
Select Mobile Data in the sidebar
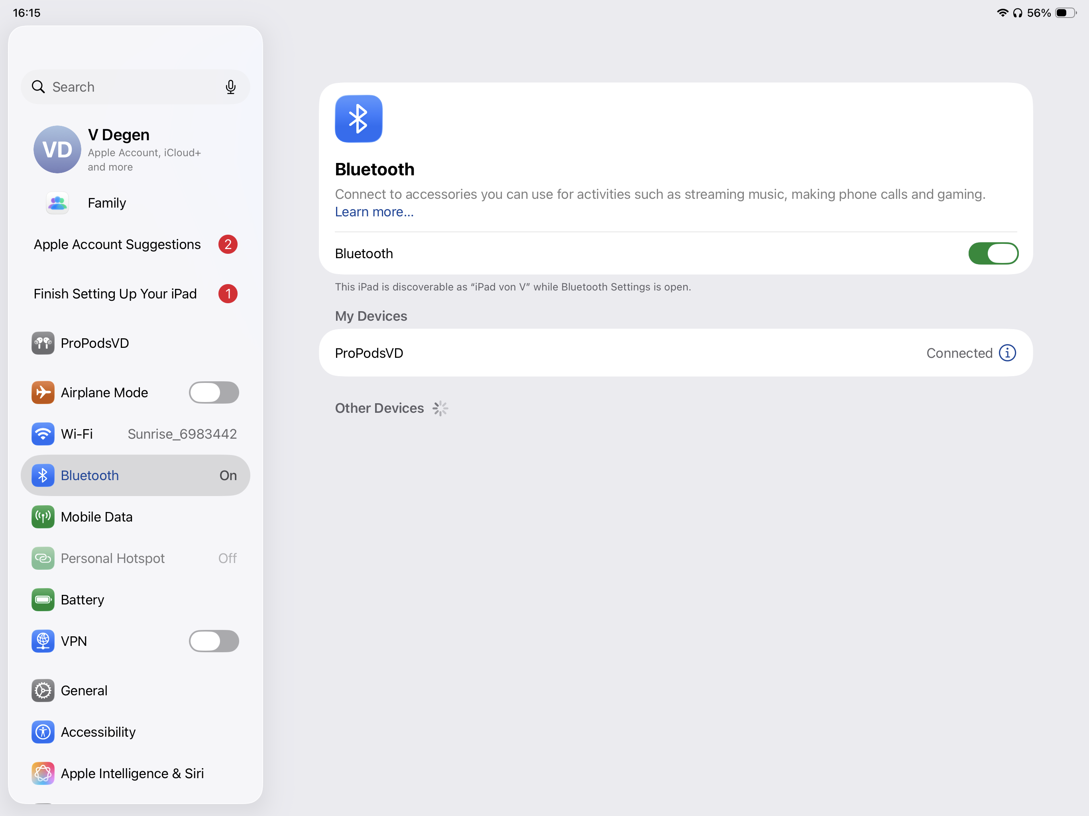point(136,517)
